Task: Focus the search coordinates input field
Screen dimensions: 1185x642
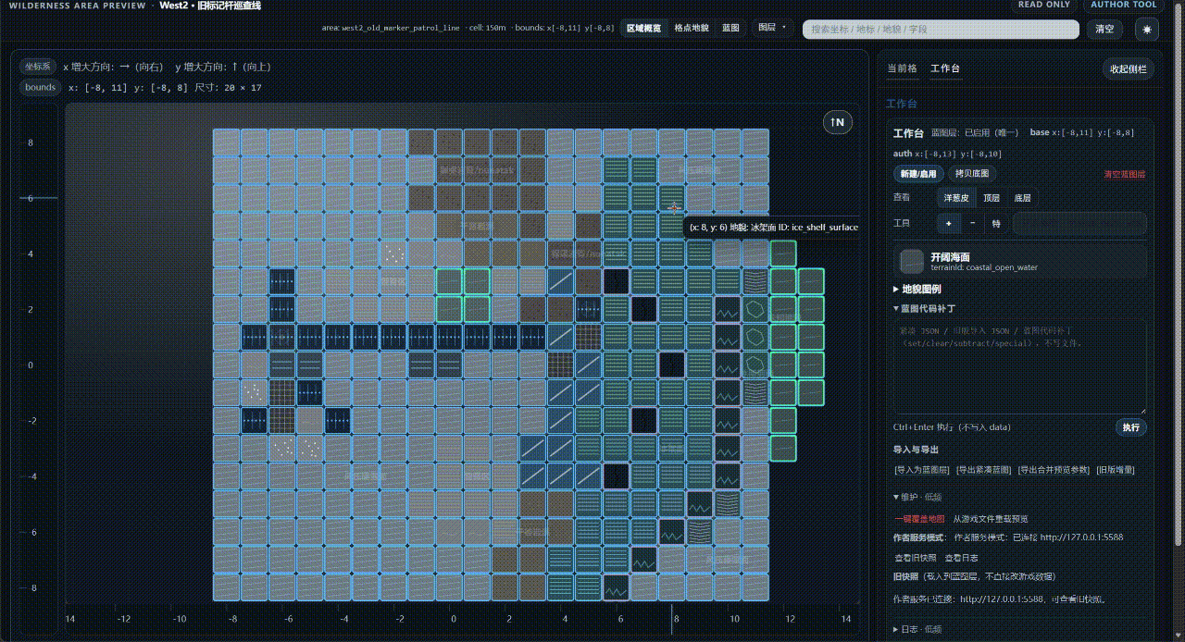Action: point(941,30)
